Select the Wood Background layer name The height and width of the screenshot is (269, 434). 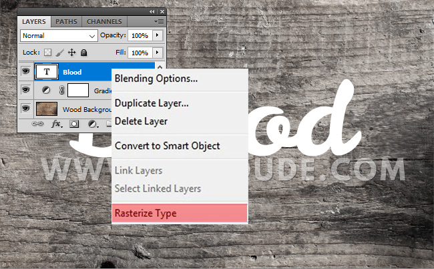coord(87,110)
